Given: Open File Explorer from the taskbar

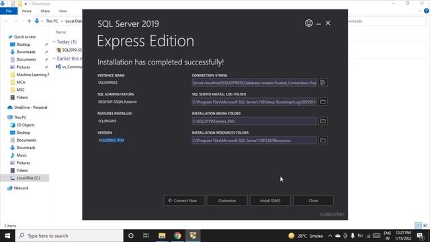Looking at the screenshot, I should coord(162,236).
